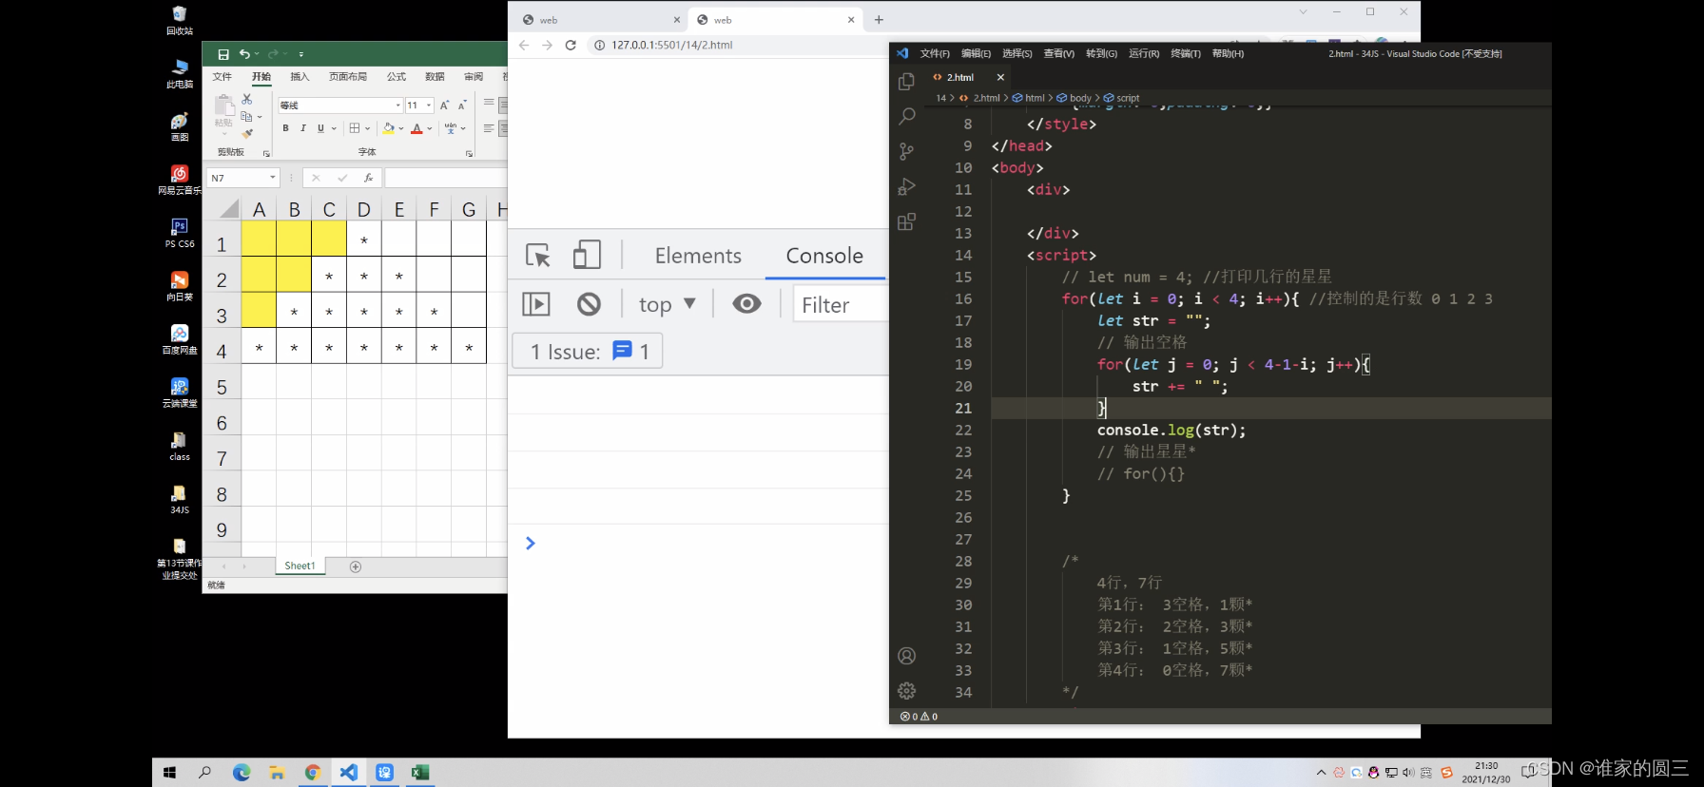1704x787 pixels.
Task: Click the 1 Issue button in DevTools
Action: pos(588,352)
